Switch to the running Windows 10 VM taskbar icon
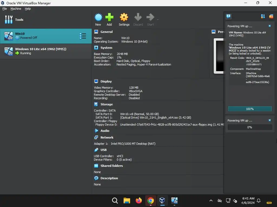The height and width of the screenshot is (207, 277). (x=174, y=201)
